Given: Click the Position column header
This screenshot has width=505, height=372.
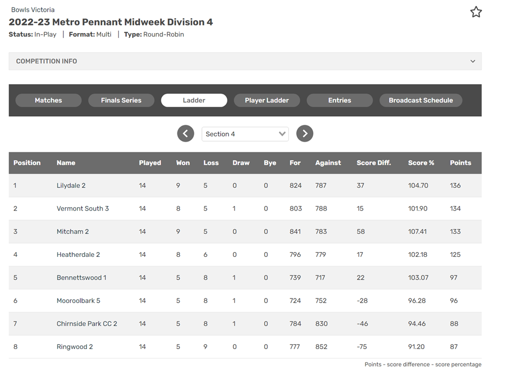Looking at the screenshot, I should click(27, 163).
